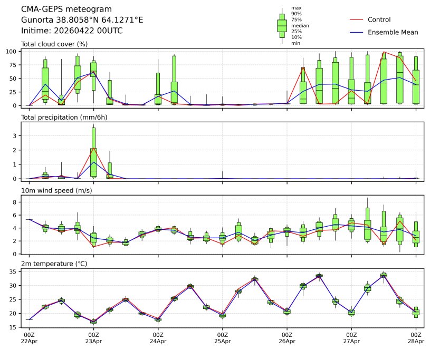The image size is (430, 350).
Task: Click the median label in the legend
Action: 300,25
